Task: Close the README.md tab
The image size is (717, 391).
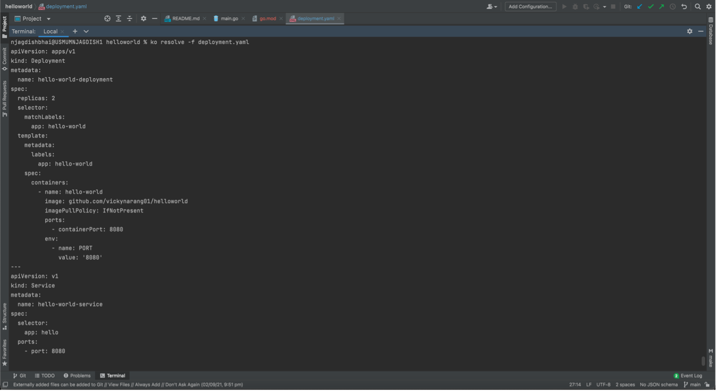Action: [x=205, y=19]
